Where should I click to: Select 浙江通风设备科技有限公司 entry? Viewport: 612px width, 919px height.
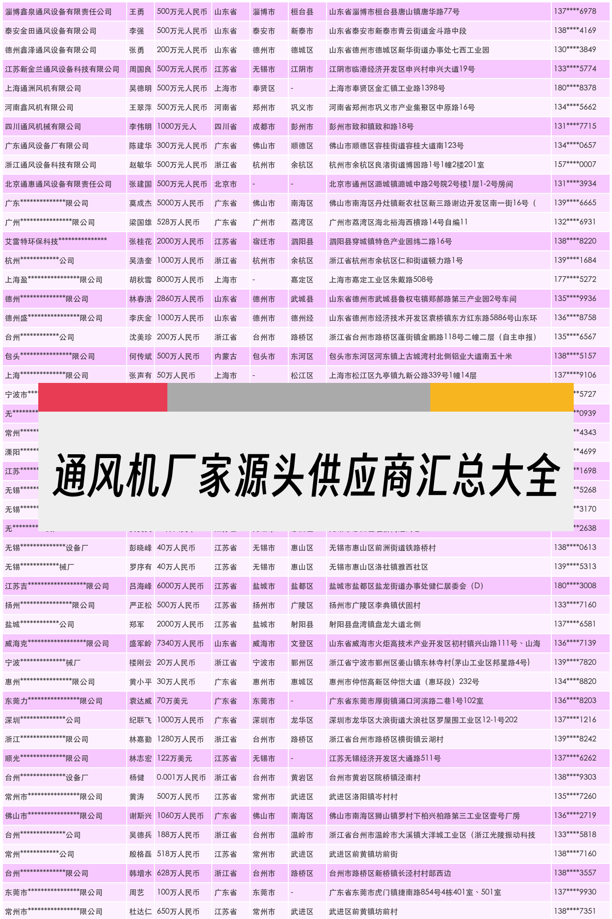51,165
